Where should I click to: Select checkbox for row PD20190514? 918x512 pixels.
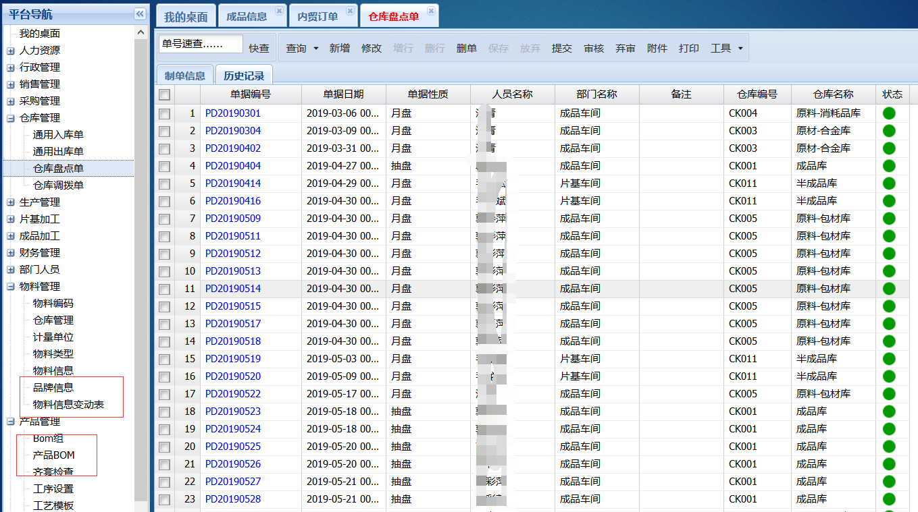tap(164, 289)
